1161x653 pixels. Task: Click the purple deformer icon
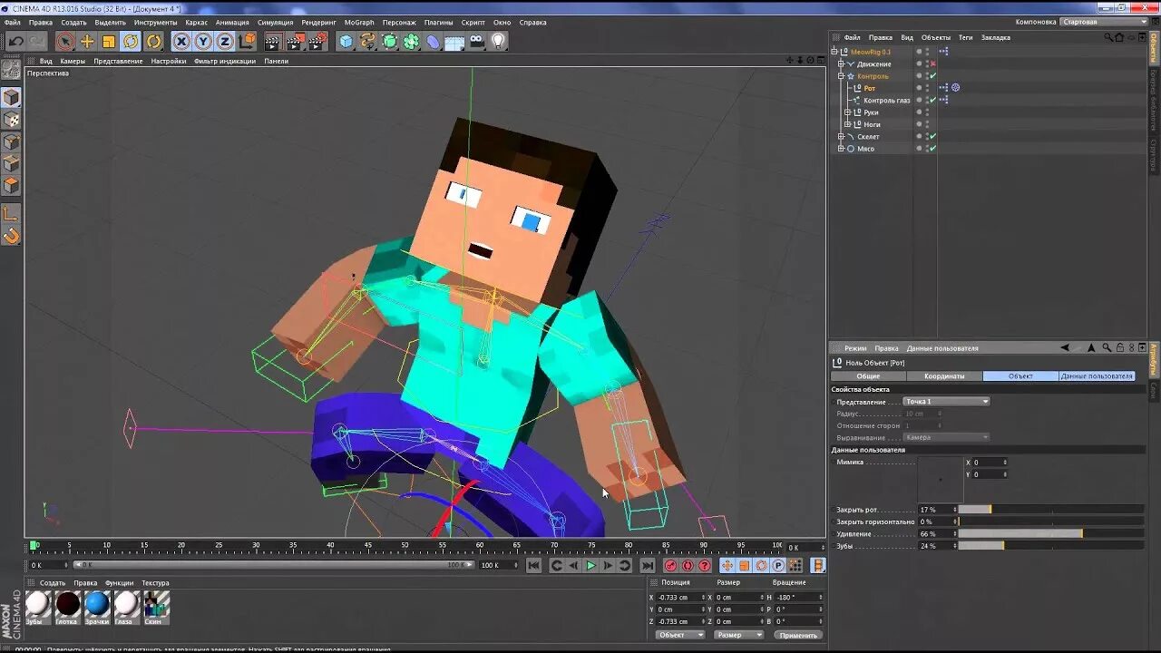(434, 41)
